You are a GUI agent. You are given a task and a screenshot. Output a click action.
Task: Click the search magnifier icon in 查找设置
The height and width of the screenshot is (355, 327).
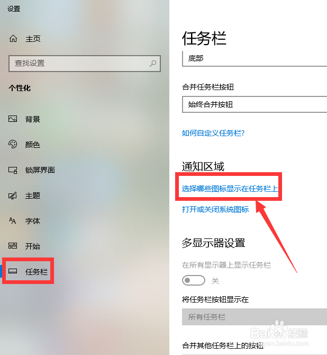tap(153, 64)
